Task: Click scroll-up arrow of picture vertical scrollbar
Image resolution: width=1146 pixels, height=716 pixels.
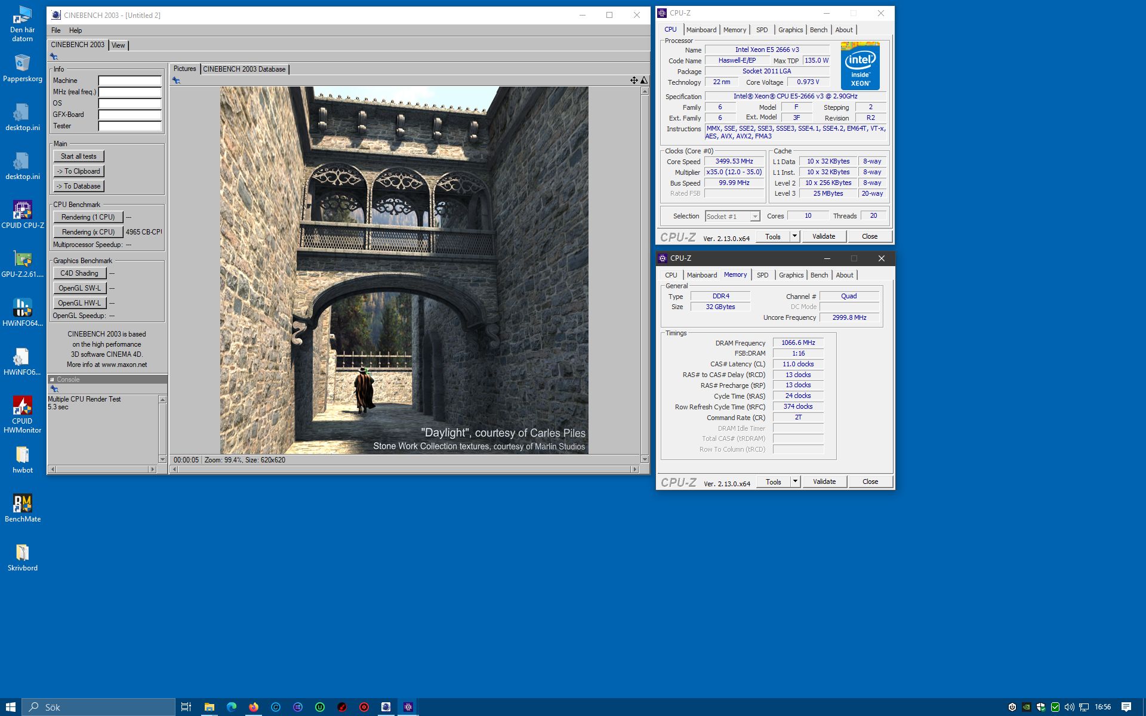Action: click(x=645, y=91)
